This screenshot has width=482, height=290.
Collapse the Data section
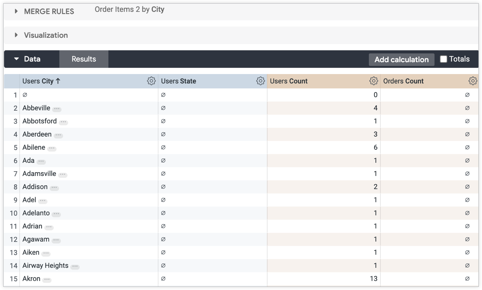click(16, 59)
